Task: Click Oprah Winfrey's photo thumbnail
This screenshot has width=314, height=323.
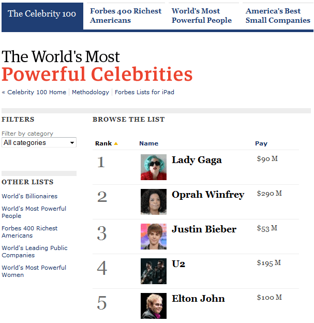Action: pyautogui.click(x=154, y=202)
